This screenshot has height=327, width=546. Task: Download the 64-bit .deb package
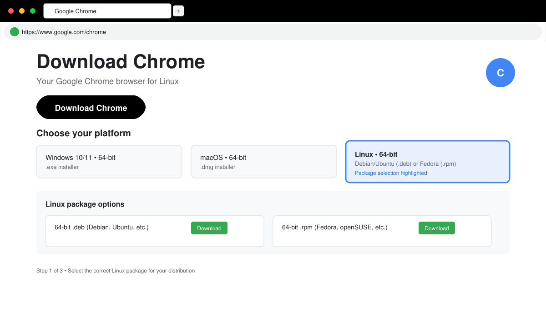[209, 228]
